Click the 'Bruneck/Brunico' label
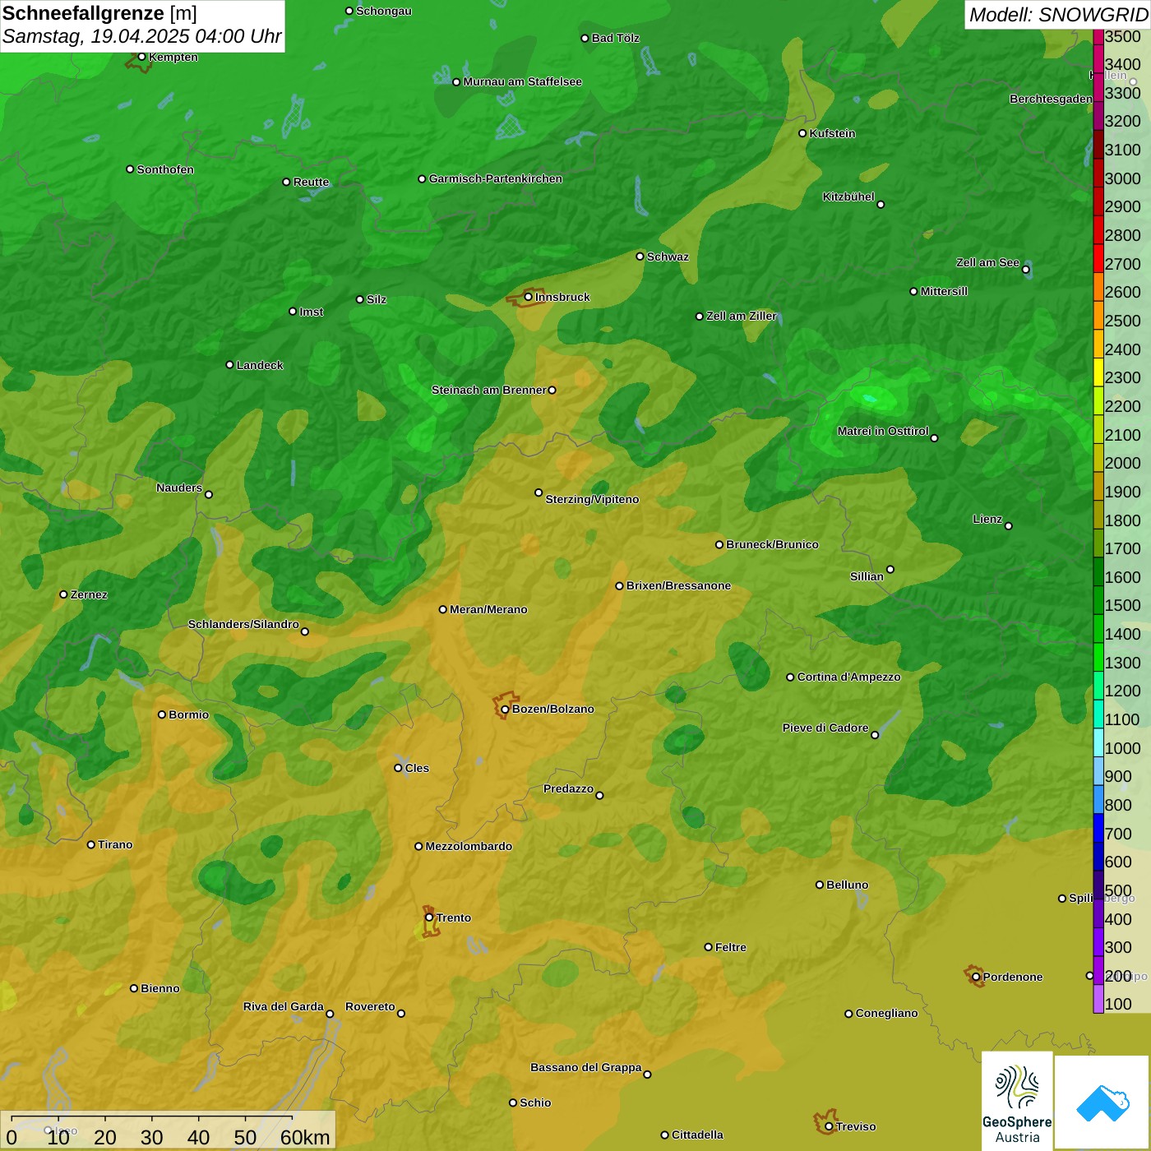The width and height of the screenshot is (1151, 1151). (772, 544)
